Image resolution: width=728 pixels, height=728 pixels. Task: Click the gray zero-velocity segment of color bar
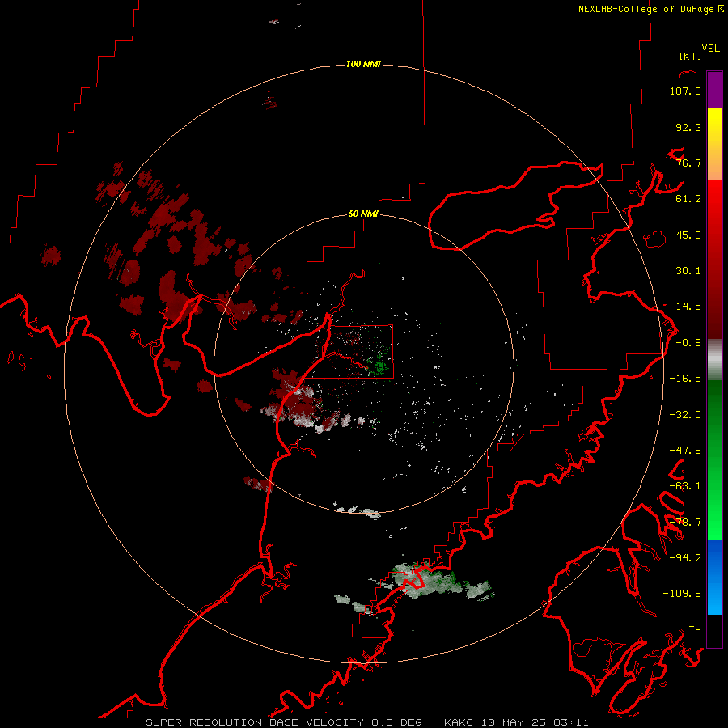click(x=714, y=360)
